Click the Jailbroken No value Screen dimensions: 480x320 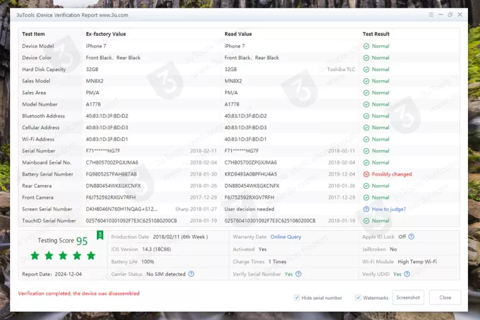[393, 249]
